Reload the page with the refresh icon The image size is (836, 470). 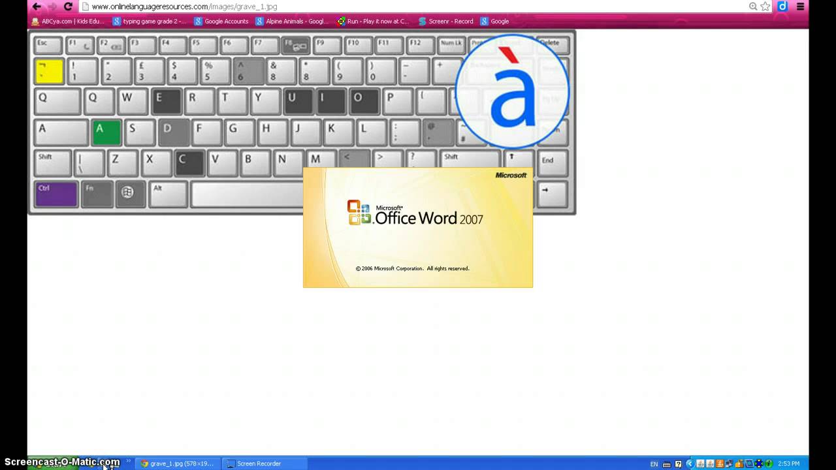(x=68, y=7)
